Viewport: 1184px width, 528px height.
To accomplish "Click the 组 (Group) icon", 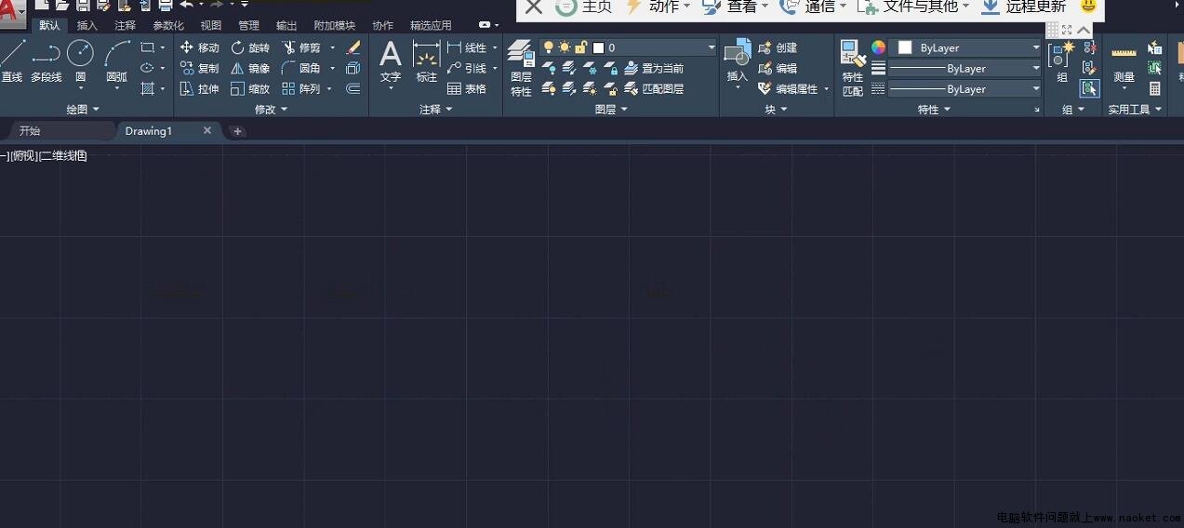I will point(1061,61).
